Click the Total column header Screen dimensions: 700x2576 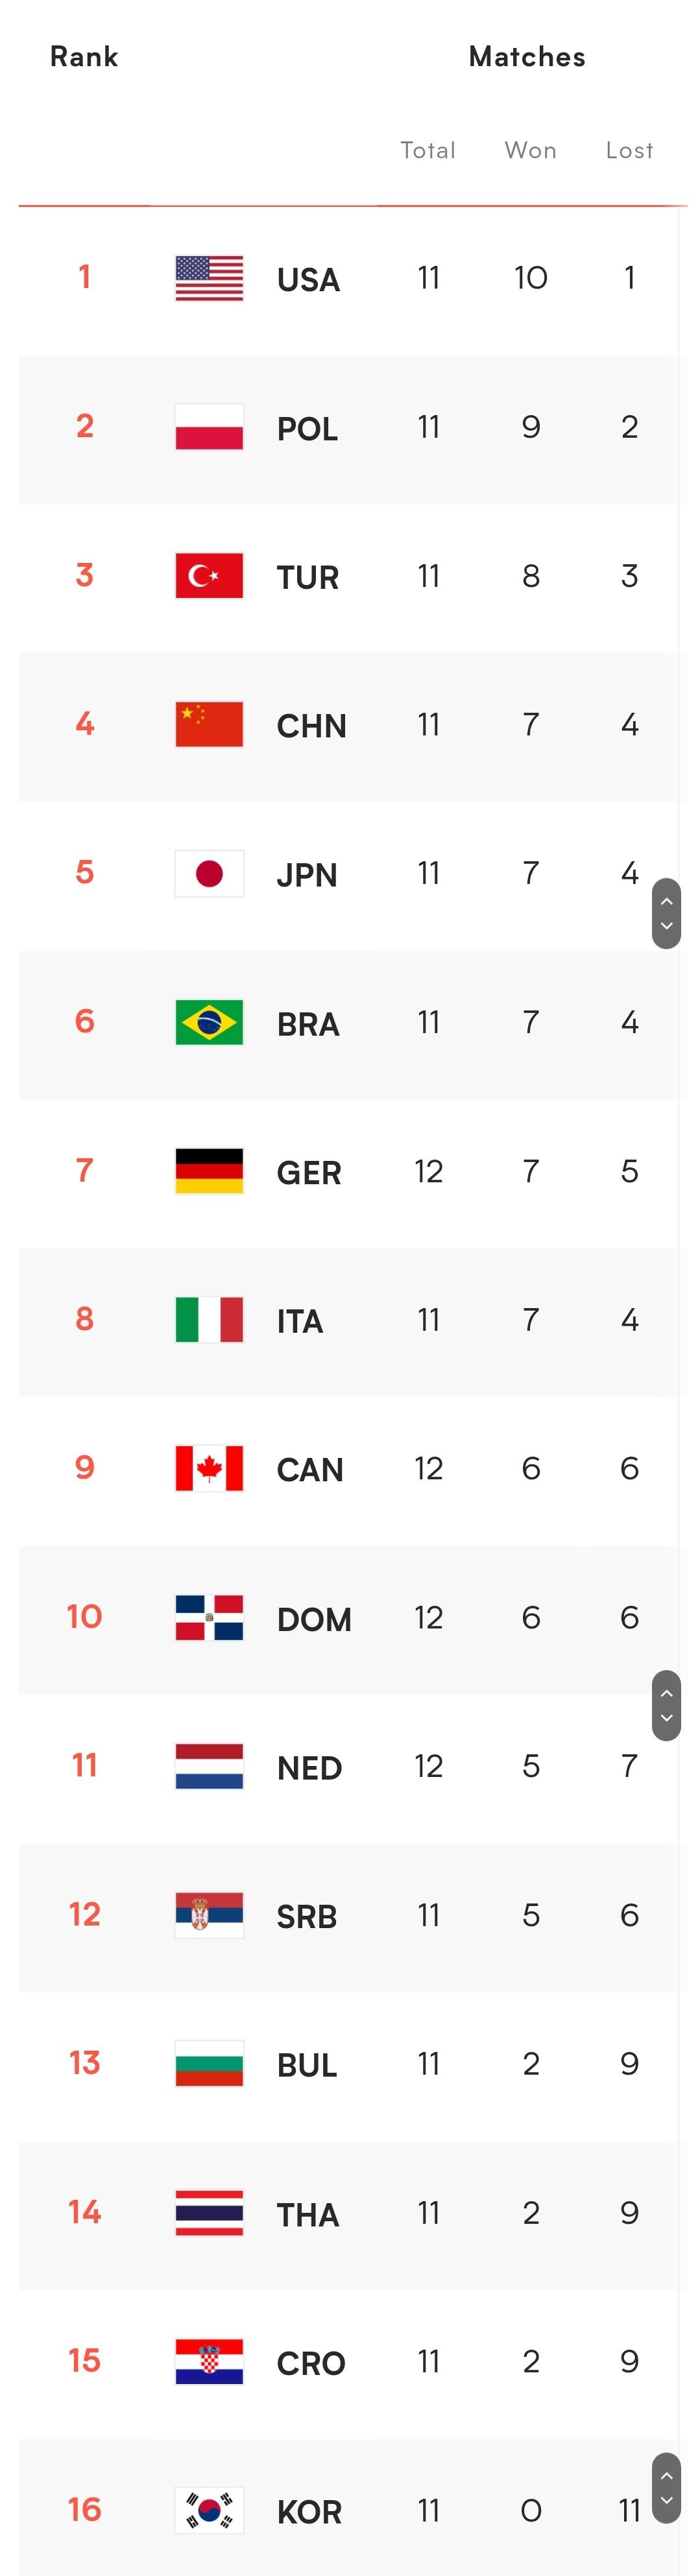[x=428, y=150]
